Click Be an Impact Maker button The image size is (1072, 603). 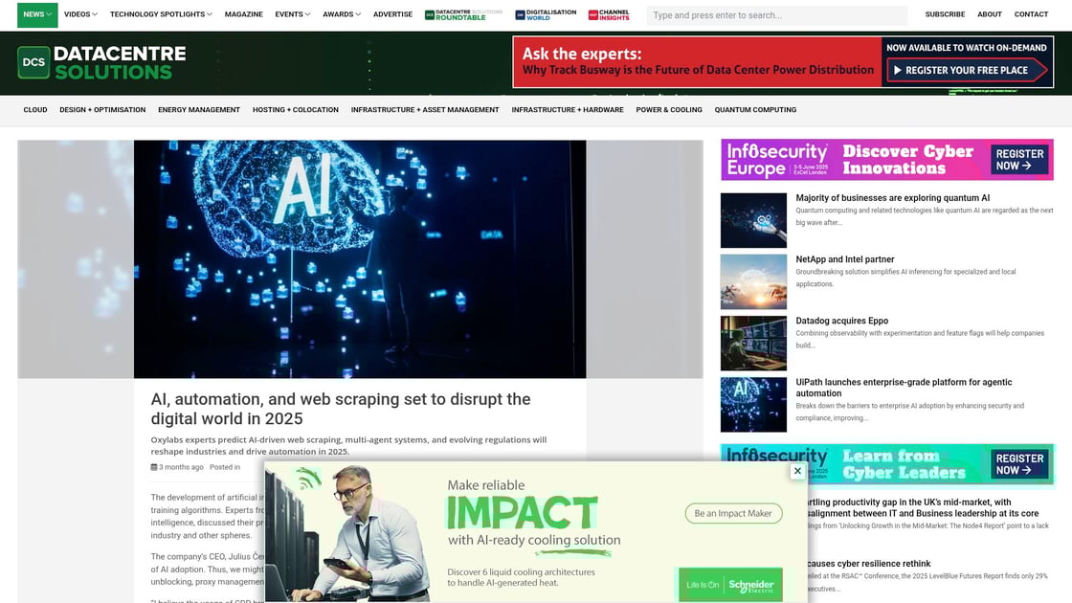point(733,513)
